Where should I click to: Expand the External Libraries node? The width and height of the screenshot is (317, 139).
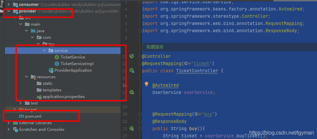[9, 123]
